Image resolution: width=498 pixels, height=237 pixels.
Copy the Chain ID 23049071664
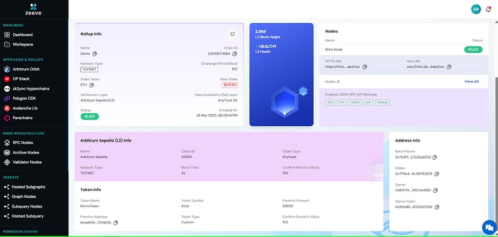pyautogui.click(x=234, y=53)
